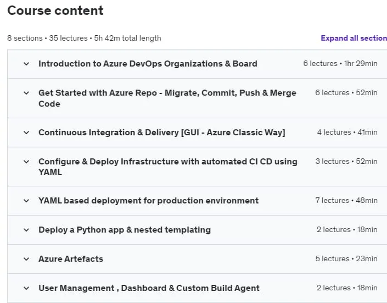Expand the Continuous Integration & Delivery chevron
The image size is (387, 303).
[x=26, y=133]
